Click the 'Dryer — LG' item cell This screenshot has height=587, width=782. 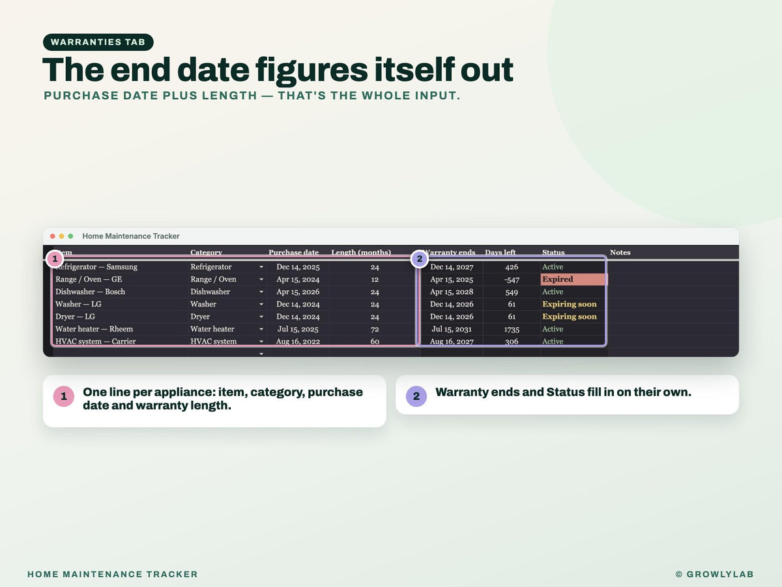click(x=121, y=316)
